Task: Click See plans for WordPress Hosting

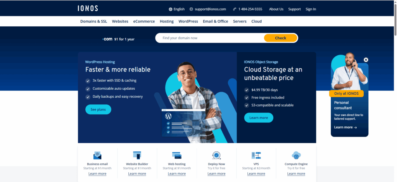Action: click(x=98, y=110)
